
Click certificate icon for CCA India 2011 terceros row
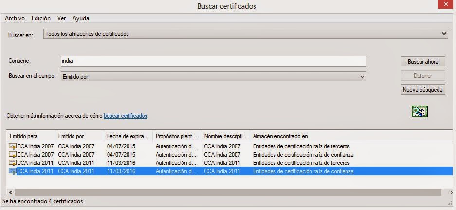point(13,163)
